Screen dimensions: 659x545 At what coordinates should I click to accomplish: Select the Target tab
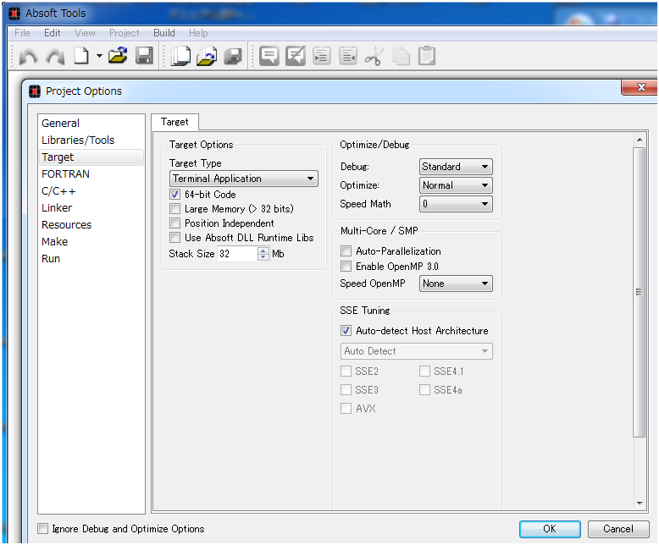174,122
